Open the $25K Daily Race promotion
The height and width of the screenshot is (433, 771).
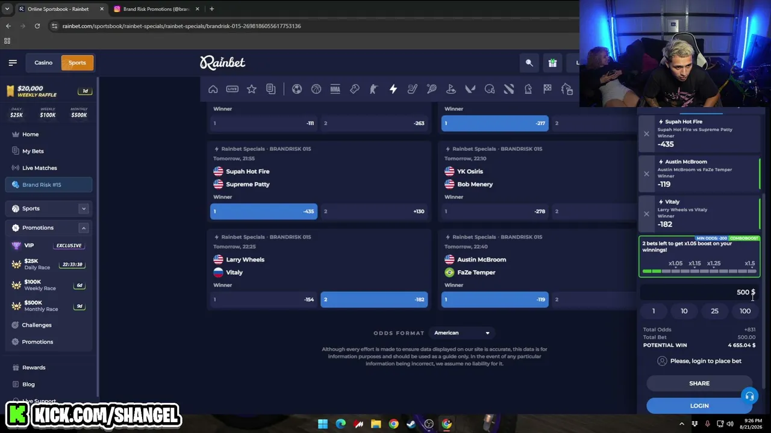pyautogui.click(x=48, y=264)
